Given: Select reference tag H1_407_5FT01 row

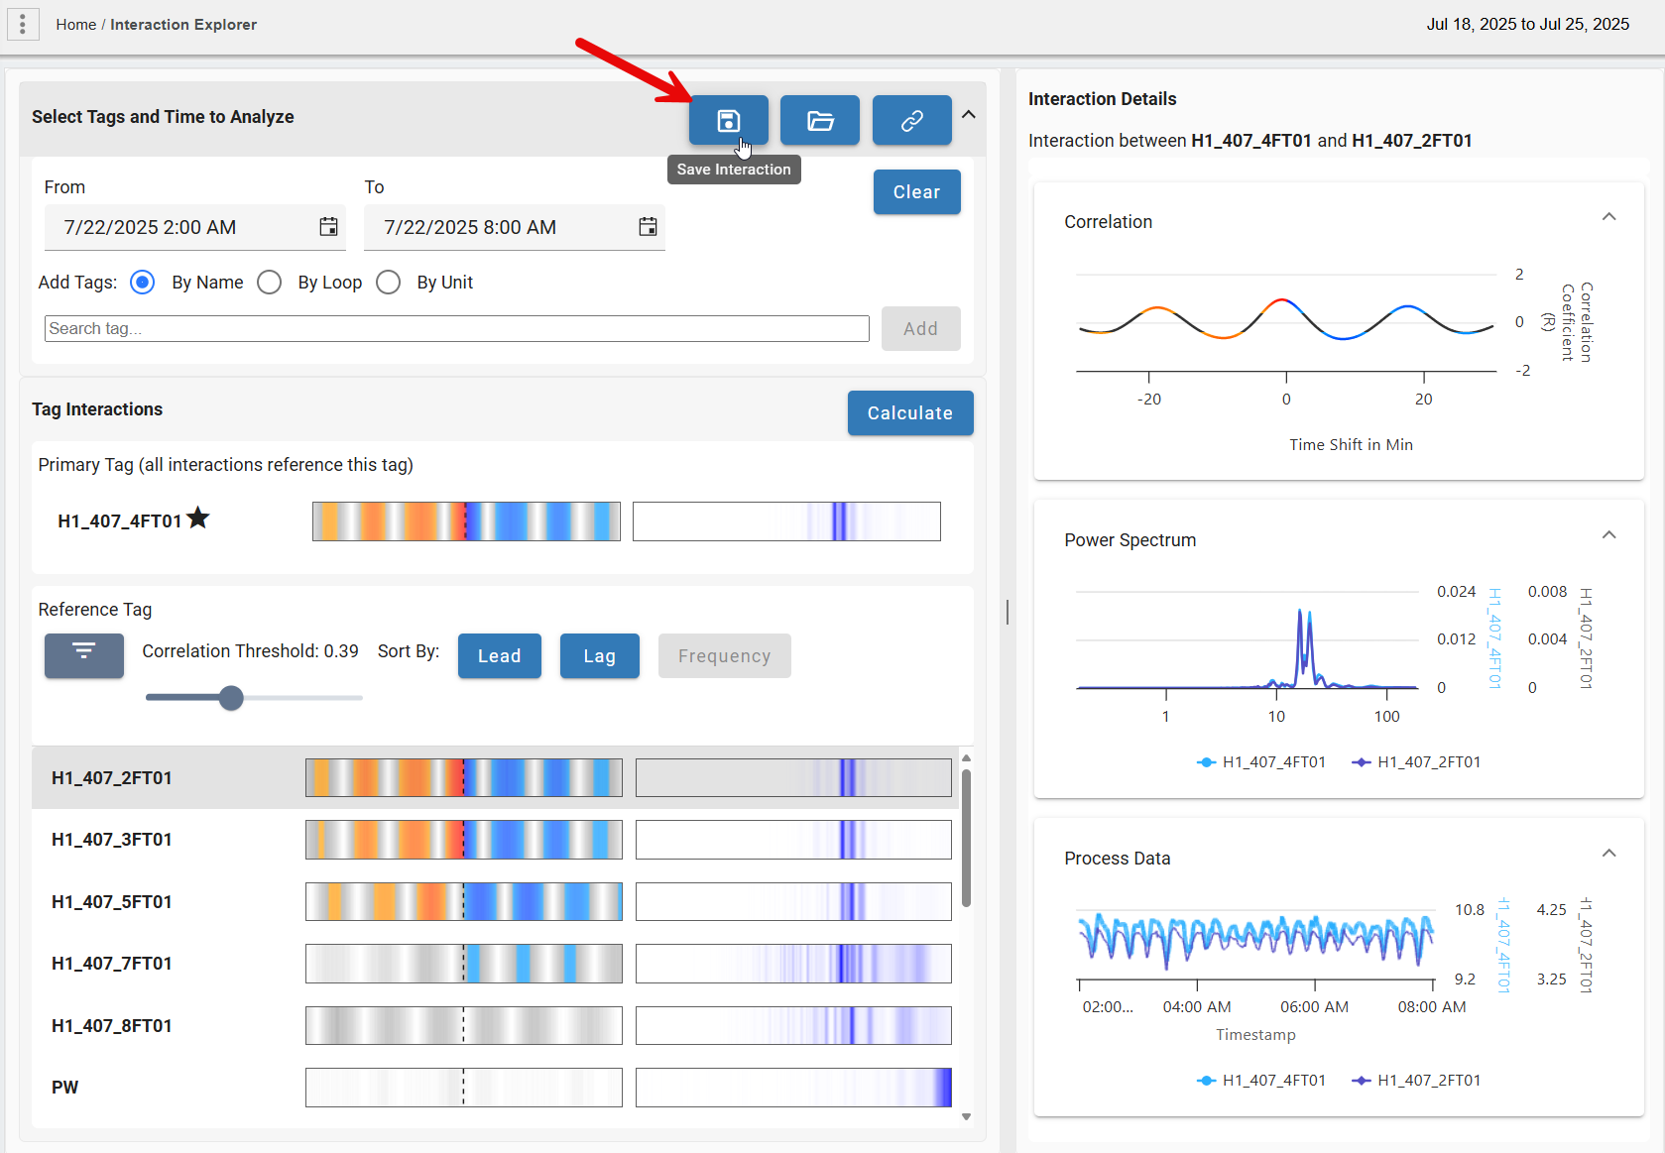Looking at the screenshot, I should (x=495, y=902).
